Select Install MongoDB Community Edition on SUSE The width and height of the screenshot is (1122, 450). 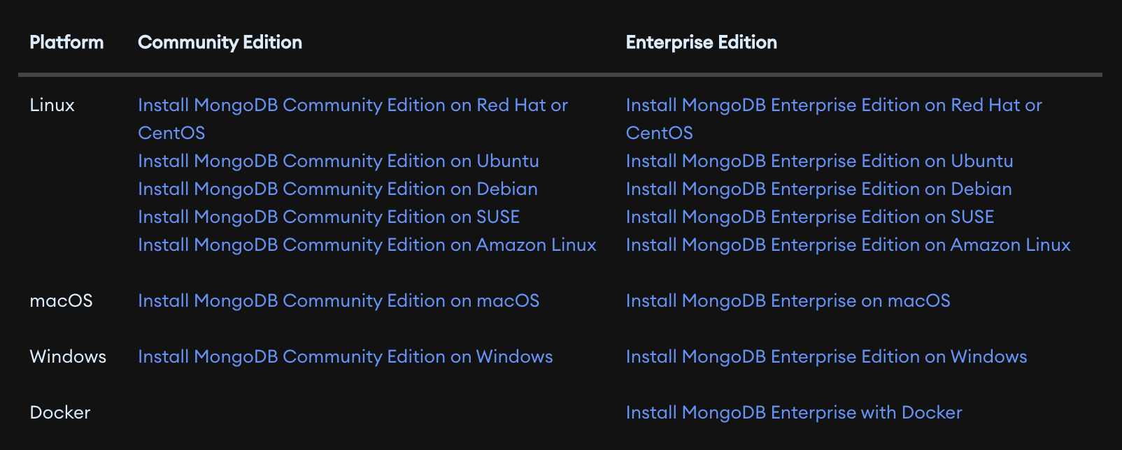pos(329,217)
